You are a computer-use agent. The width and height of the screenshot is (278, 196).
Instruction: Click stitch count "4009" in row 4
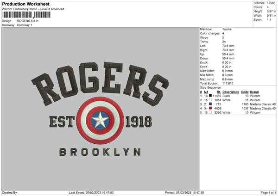218,109
